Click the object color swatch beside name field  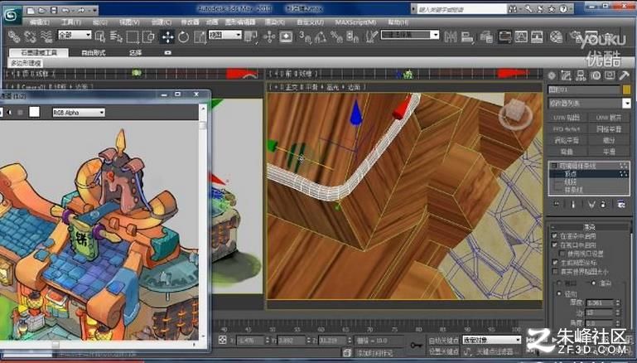[626, 90]
